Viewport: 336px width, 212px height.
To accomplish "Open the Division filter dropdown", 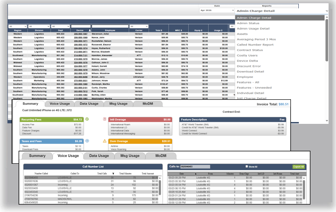I will point(39,26).
